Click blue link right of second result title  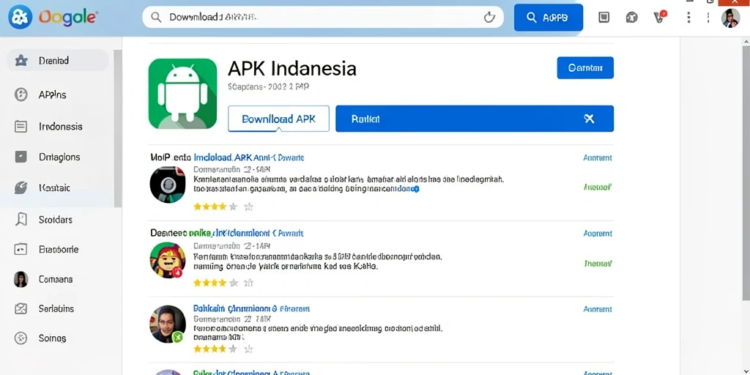click(x=598, y=234)
